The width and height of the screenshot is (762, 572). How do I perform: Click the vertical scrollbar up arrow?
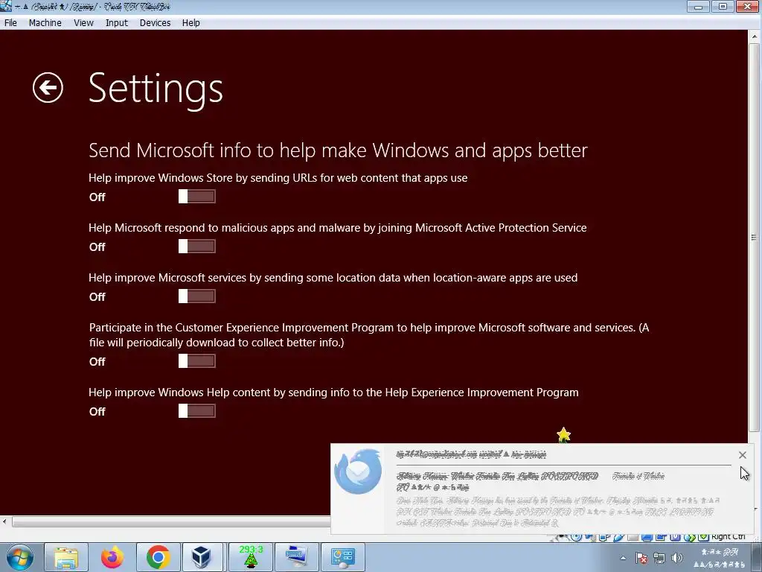755,36
